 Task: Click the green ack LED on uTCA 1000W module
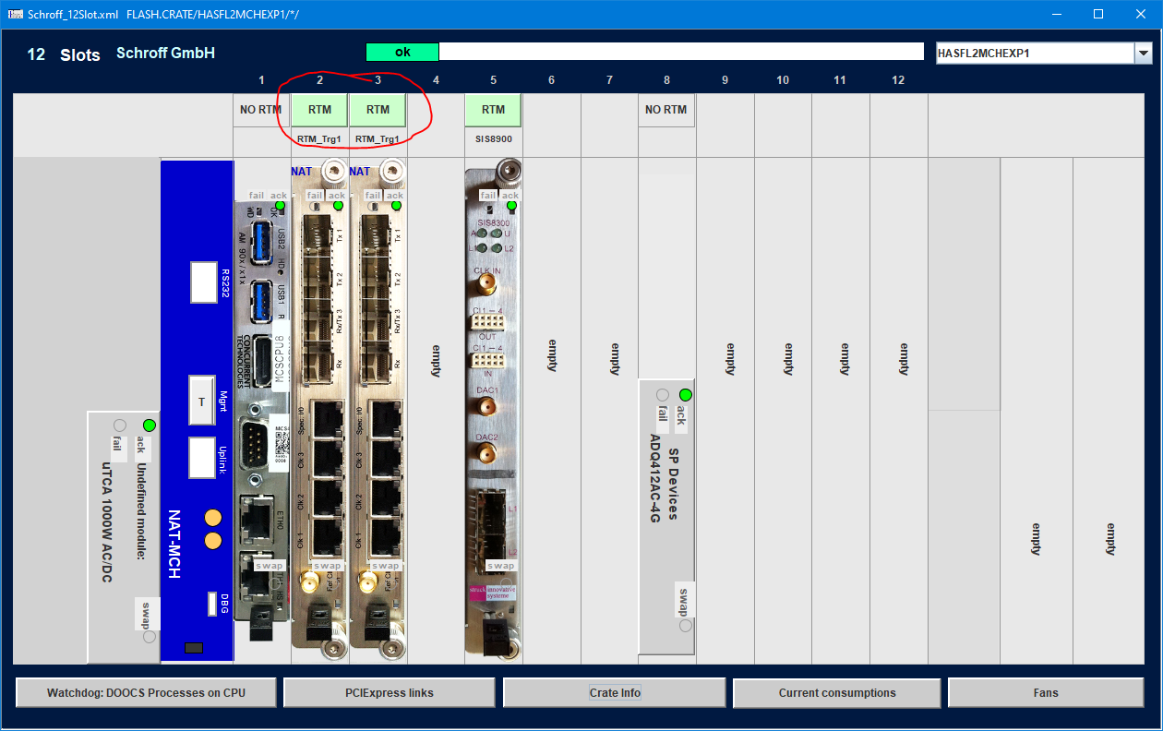coord(150,425)
